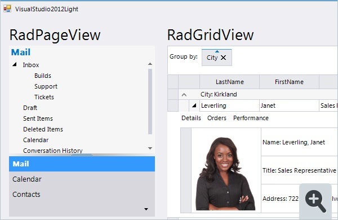Sort by the LastName column header
338x220 pixels.
coord(230,82)
